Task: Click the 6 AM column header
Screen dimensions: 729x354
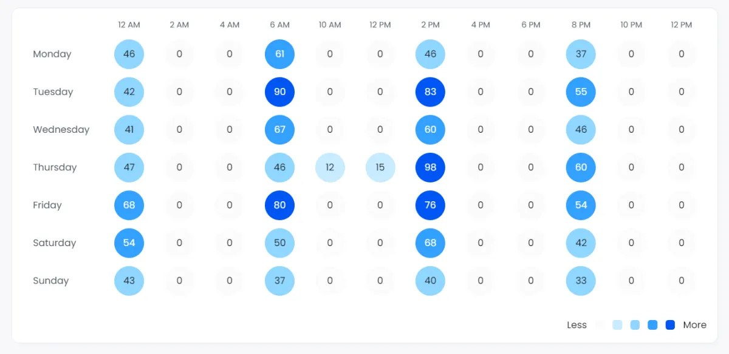Action: tap(279, 25)
